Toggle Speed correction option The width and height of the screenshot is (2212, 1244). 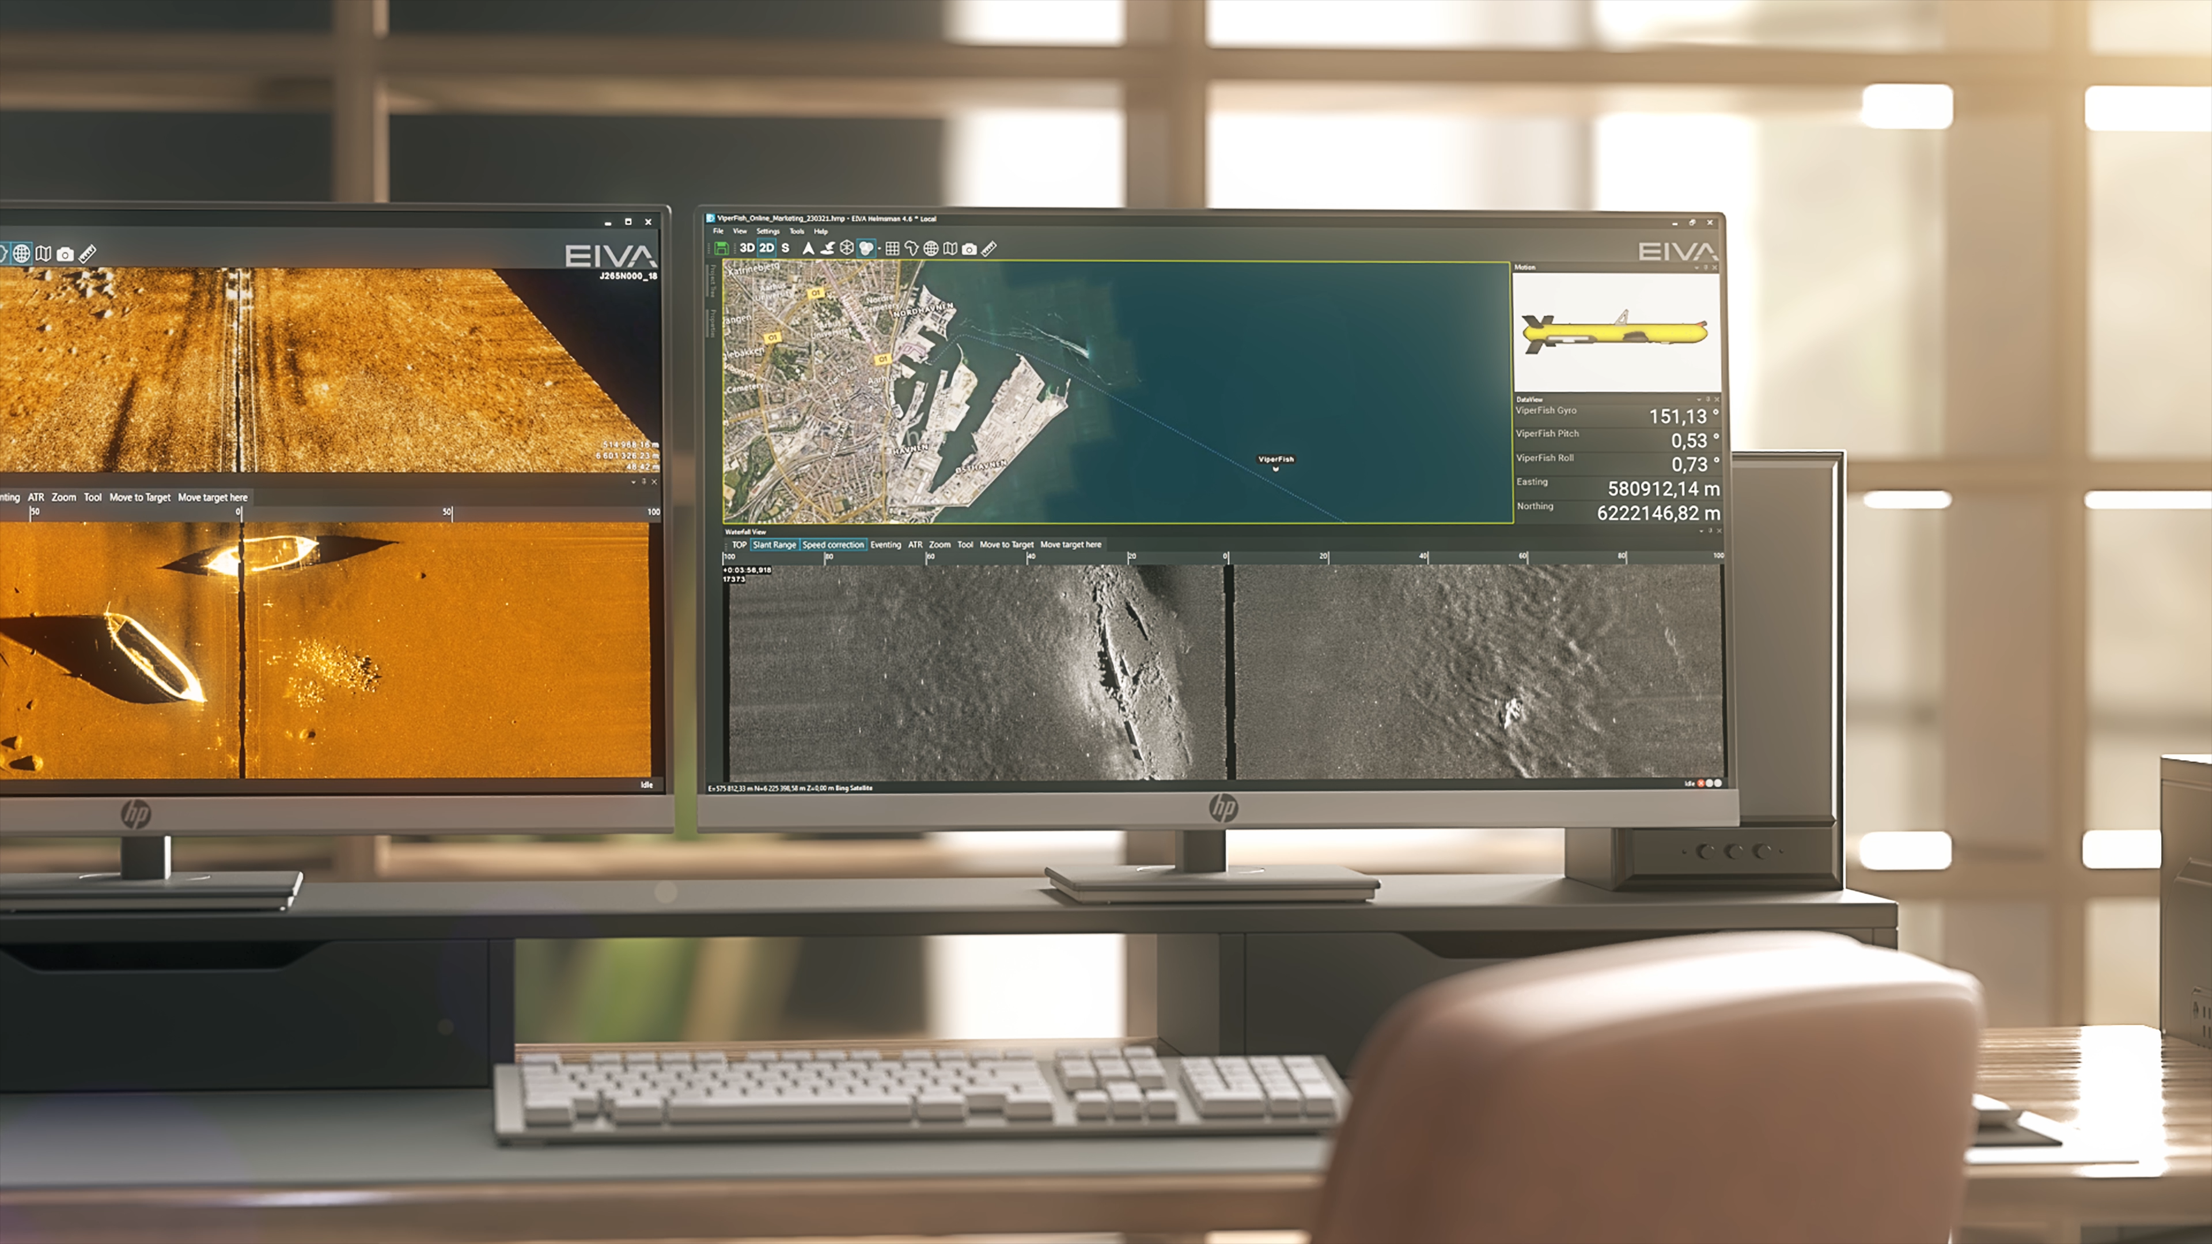point(832,544)
